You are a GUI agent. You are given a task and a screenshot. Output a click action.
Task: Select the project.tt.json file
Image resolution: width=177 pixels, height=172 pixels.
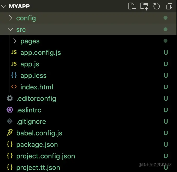pyautogui.click(x=38, y=168)
